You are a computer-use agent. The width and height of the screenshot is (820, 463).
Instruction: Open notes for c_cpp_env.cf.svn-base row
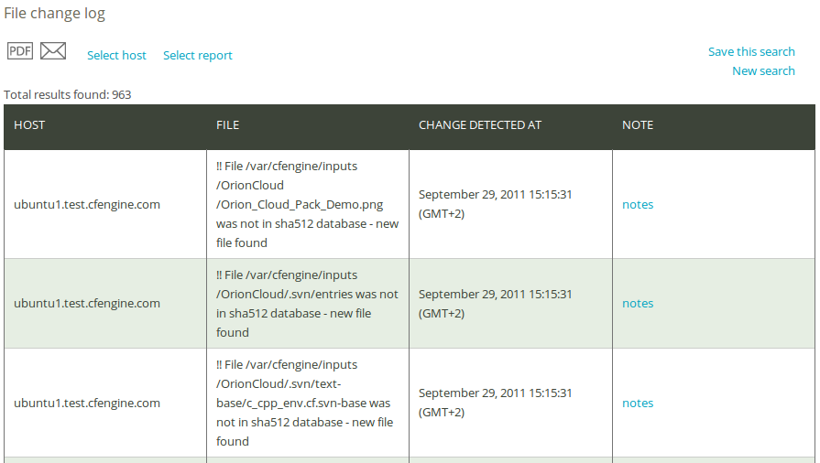tap(638, 403)
